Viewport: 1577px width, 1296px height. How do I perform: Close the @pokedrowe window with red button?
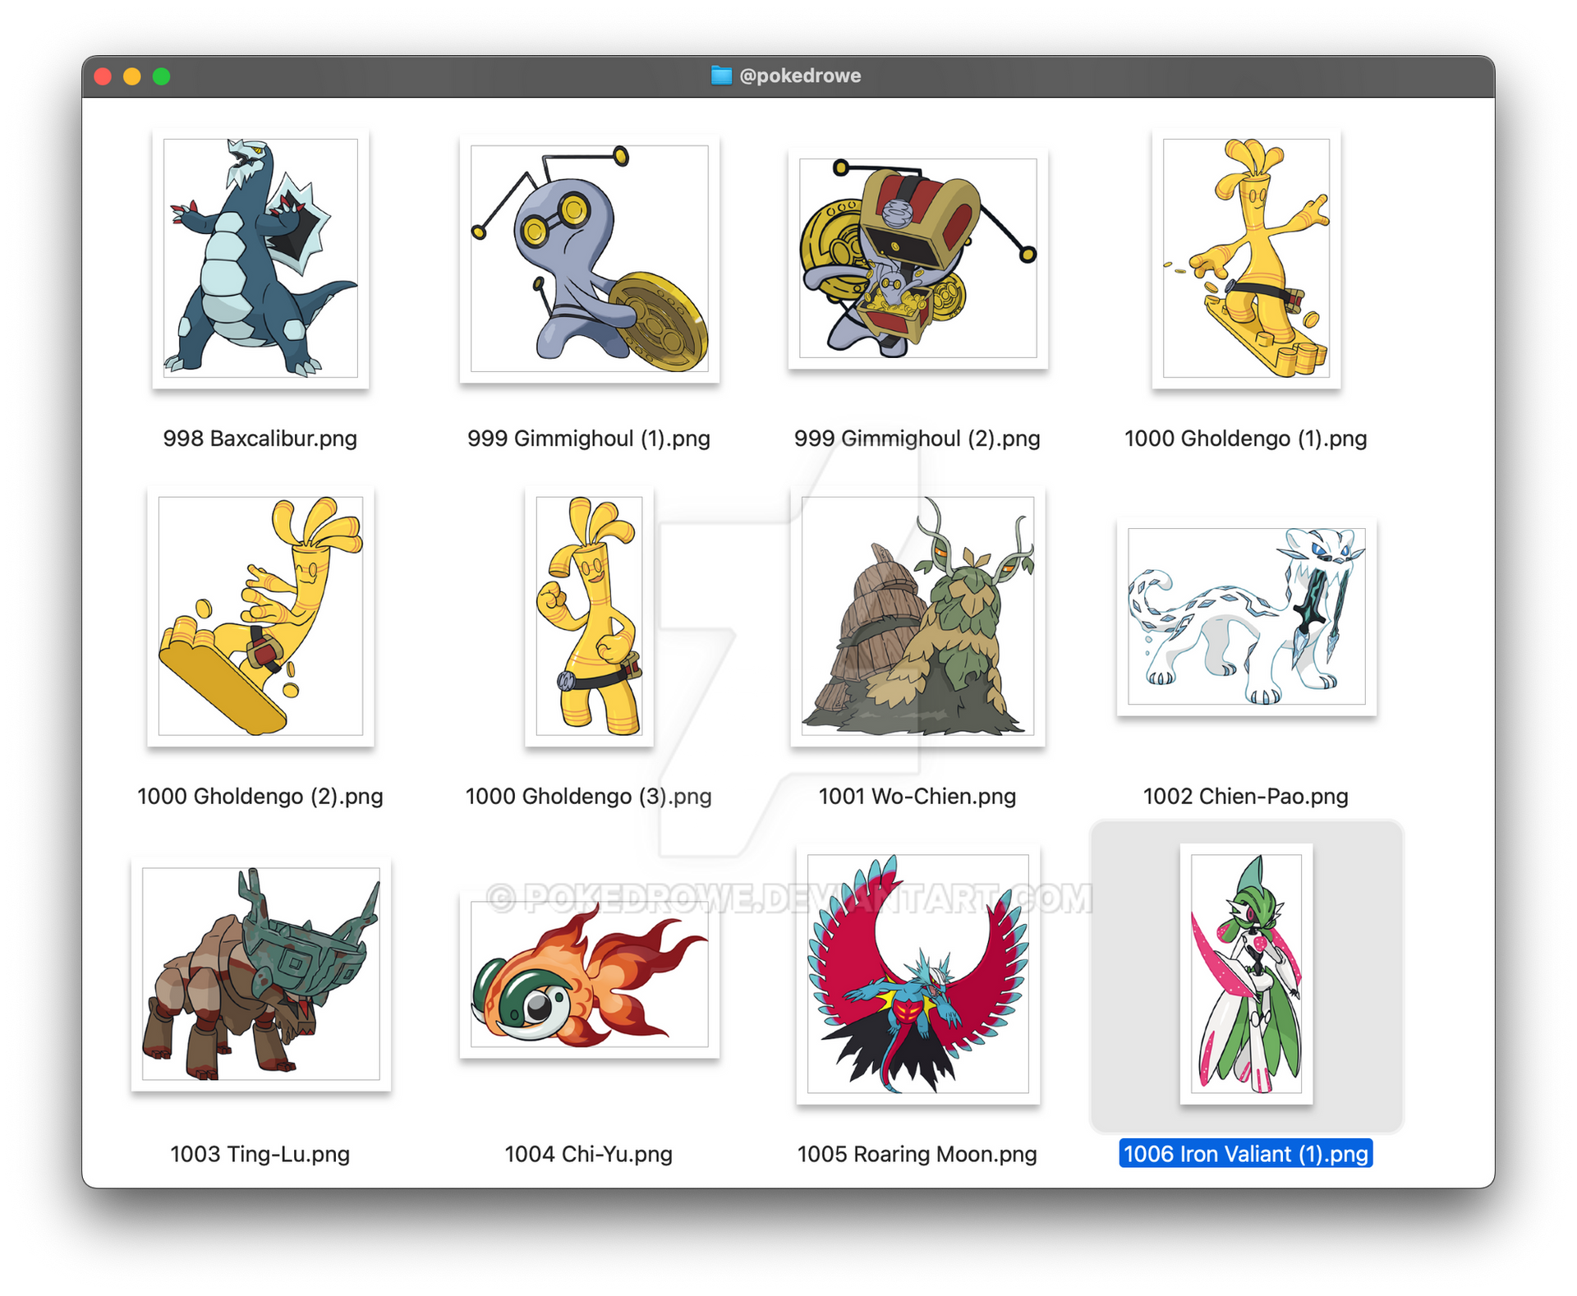(x=103, y=76)
